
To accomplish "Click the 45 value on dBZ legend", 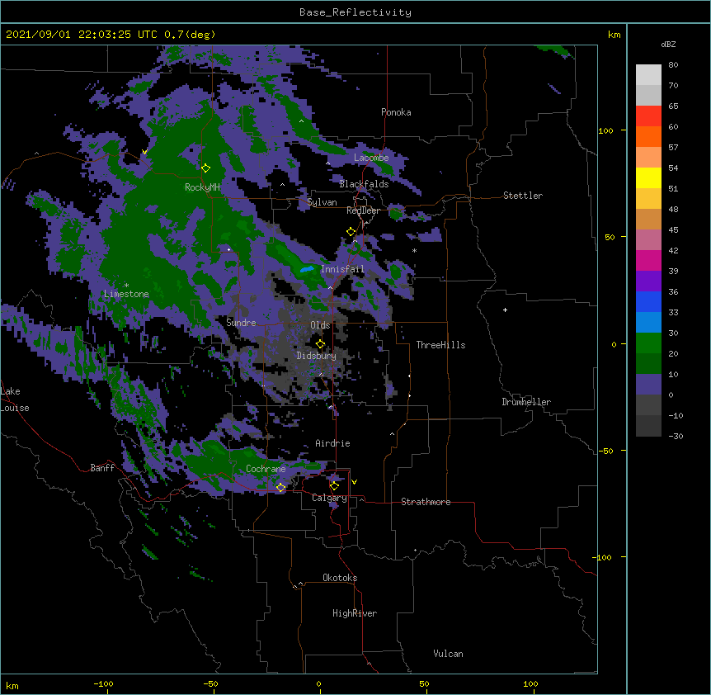I will 673,230.
